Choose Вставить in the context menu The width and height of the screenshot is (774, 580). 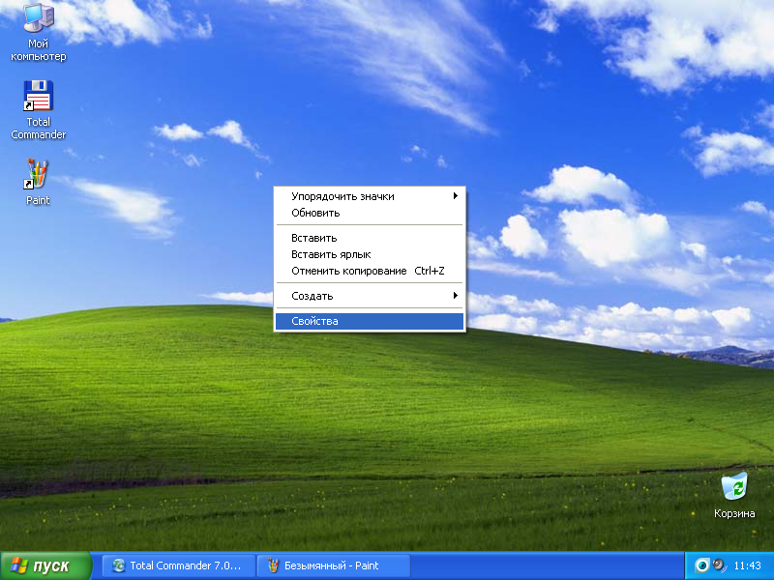coord(370,238)
